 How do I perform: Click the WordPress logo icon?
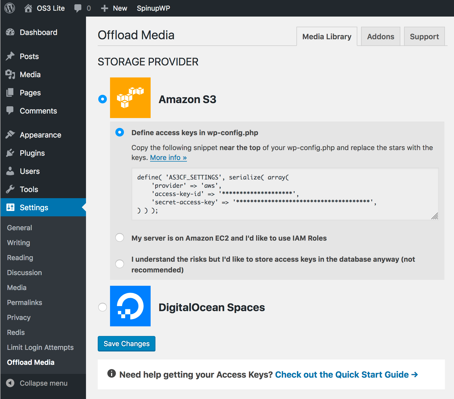10,8
